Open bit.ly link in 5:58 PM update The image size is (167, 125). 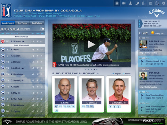coord(148,53)
